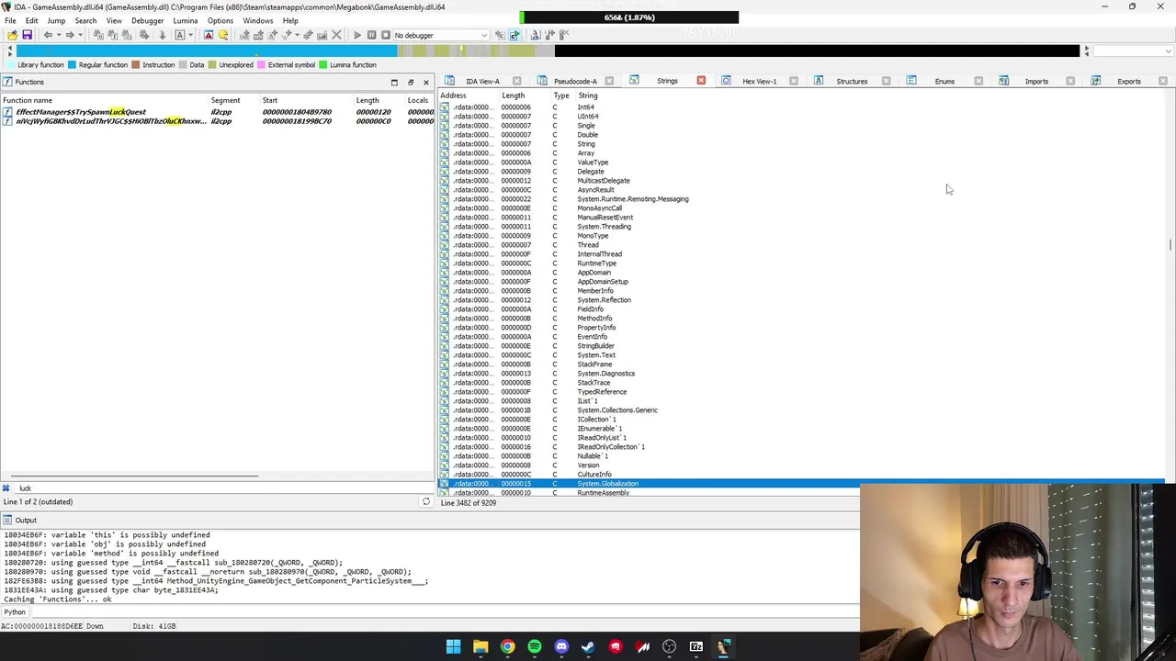The width and height of the screenshot is (1176, 661).
Task: Click the red X delete toolbar icon
Action: point(336,35)
